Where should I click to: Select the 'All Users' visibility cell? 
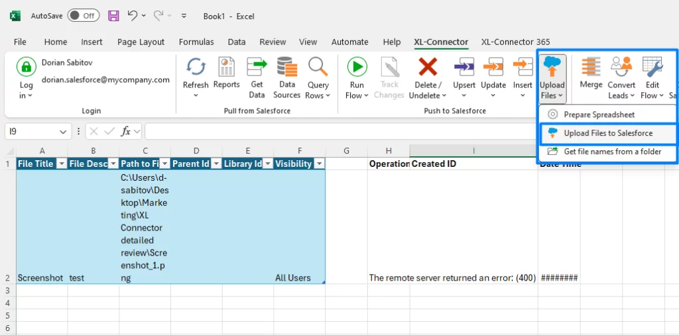tap(300, 227)
